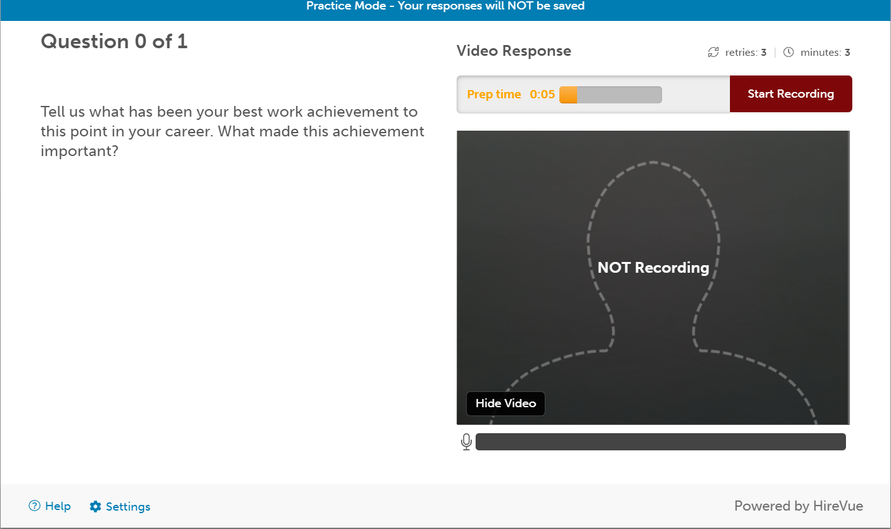Viewport: 891px width, 529px height.
Task: Open the Help link
Action: point(49,506)
